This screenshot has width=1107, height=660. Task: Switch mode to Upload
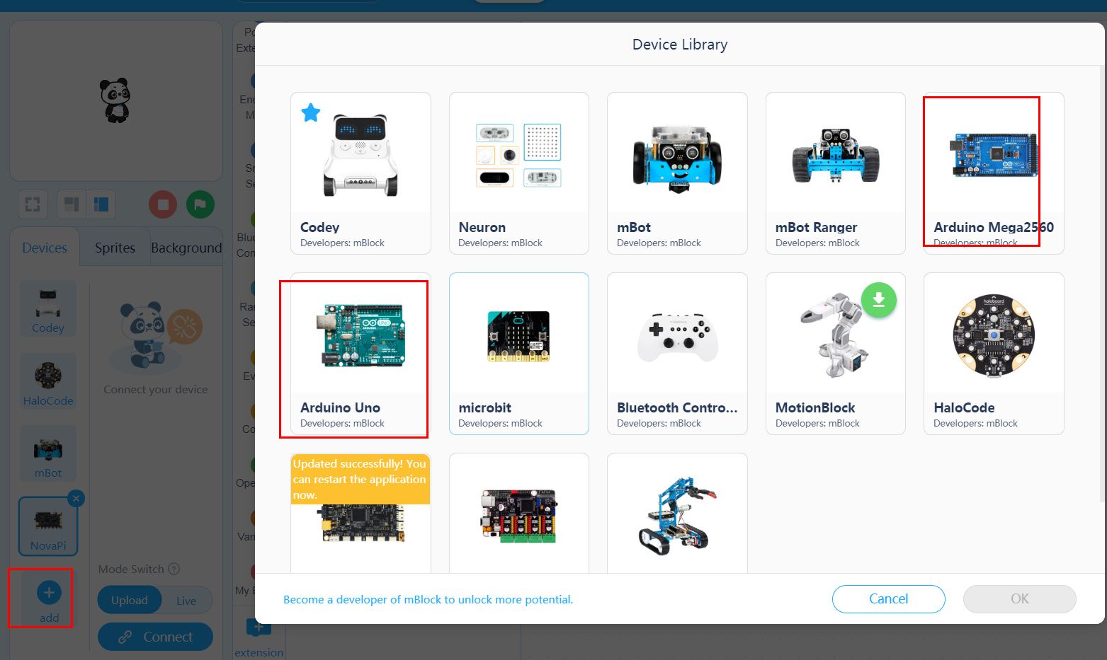(130, 601)
